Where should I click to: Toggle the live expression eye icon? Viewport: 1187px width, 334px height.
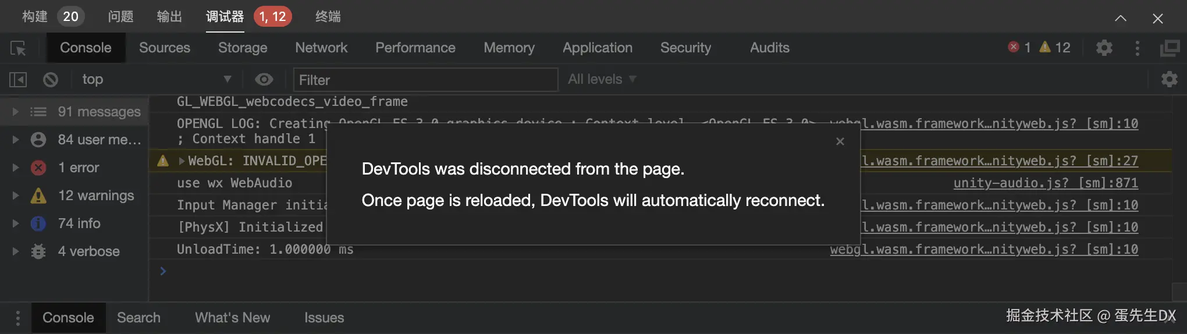pyautogui.click(x=264, y=79)
